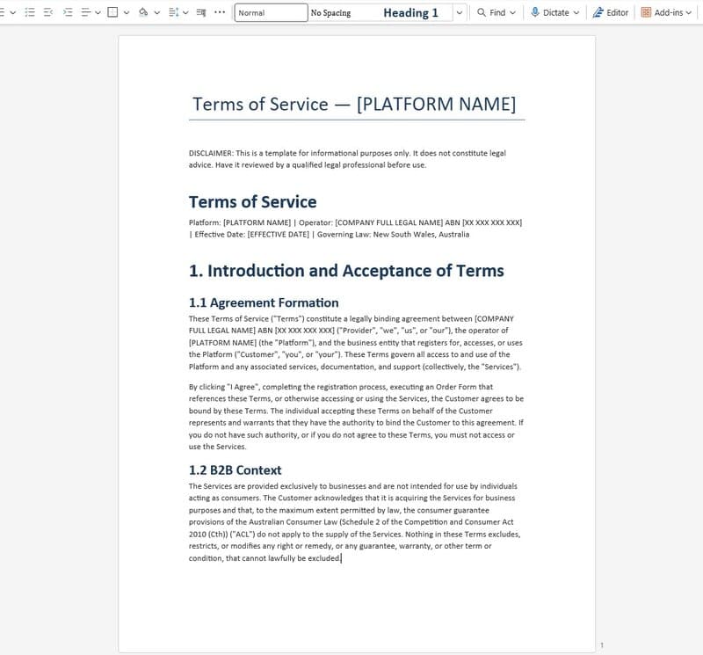Click the Increase Indent icon
The image size is (703, 655).
67,11
